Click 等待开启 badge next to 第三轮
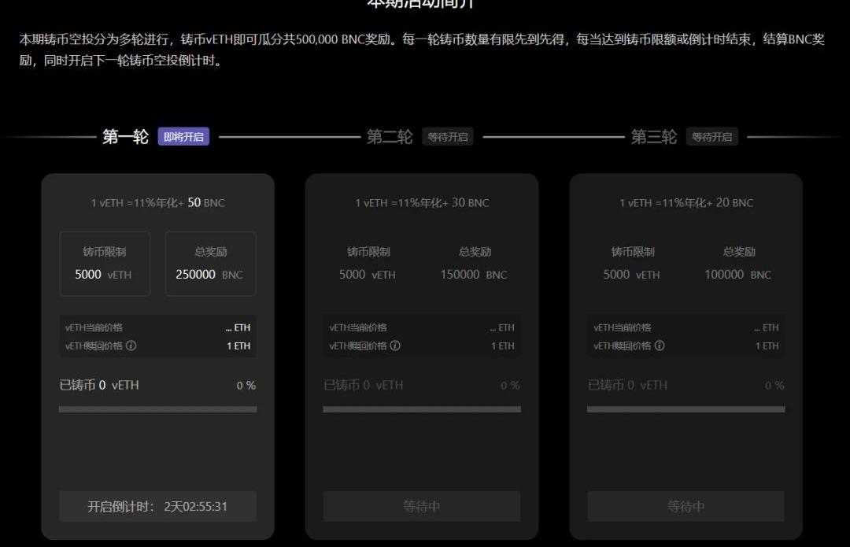850x547 pixels. (711, 137)
